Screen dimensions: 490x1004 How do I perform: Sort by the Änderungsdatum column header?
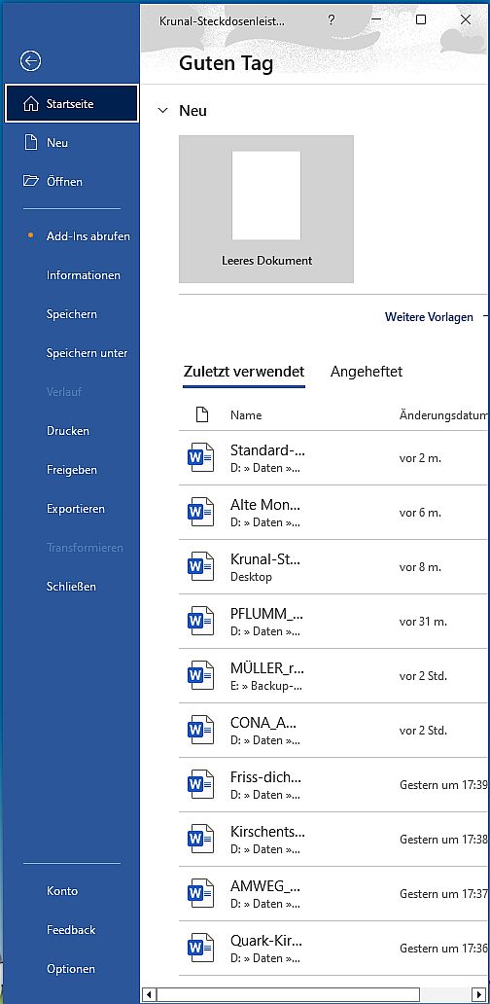[x=442, y=414]
